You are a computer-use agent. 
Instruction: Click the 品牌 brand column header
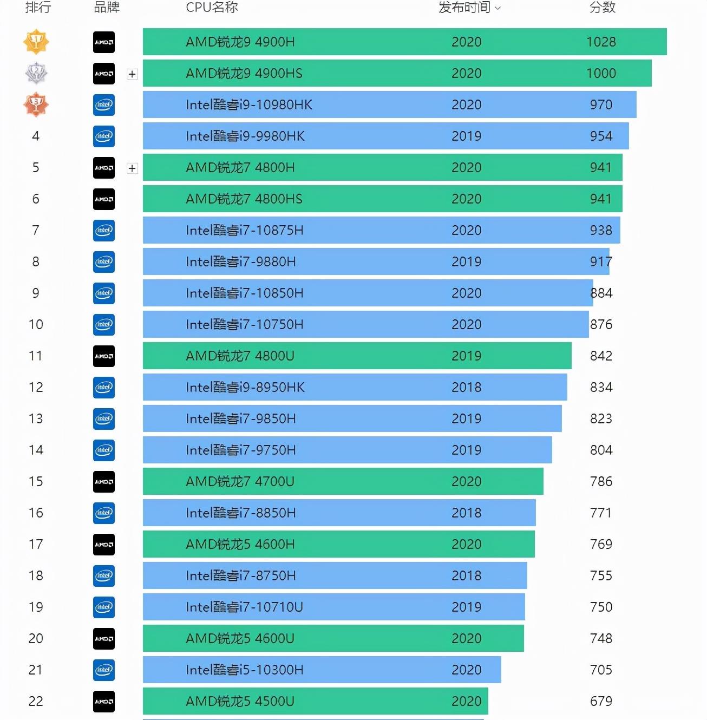click(x=107, y=7)
